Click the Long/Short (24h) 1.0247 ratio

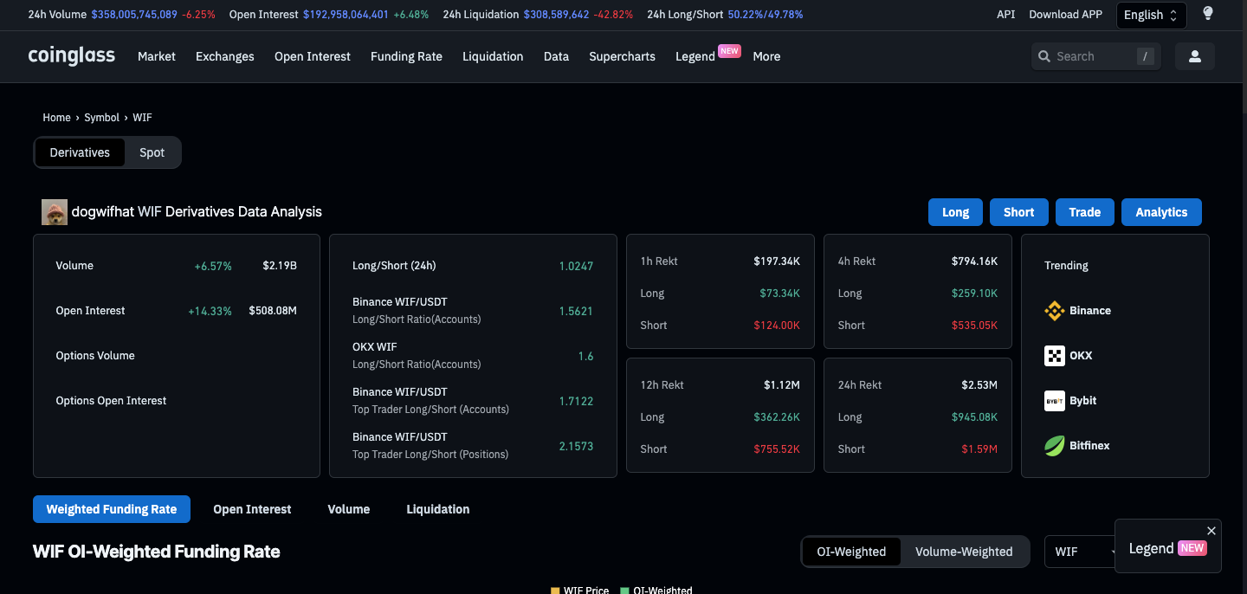(x=576, y=266)
